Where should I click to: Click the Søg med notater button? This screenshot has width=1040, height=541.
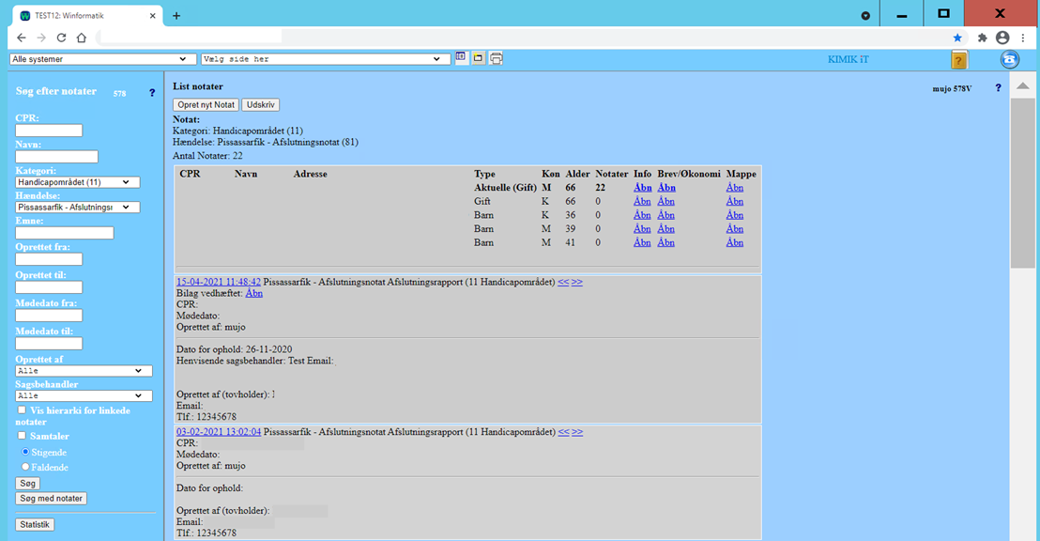click(51, 499)
